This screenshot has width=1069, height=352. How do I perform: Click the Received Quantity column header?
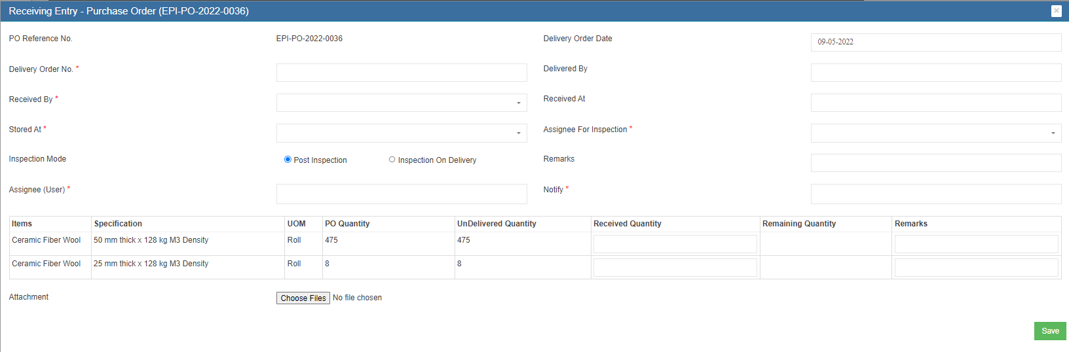point(627,224)
